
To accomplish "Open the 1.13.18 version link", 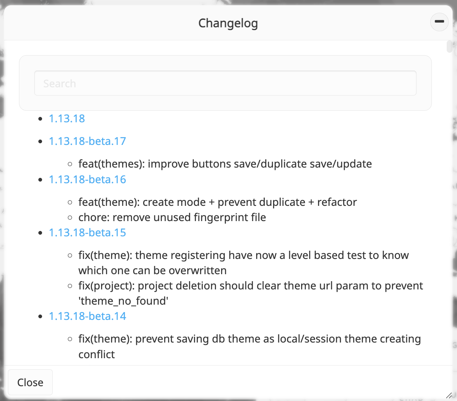I will coord(67,119).
